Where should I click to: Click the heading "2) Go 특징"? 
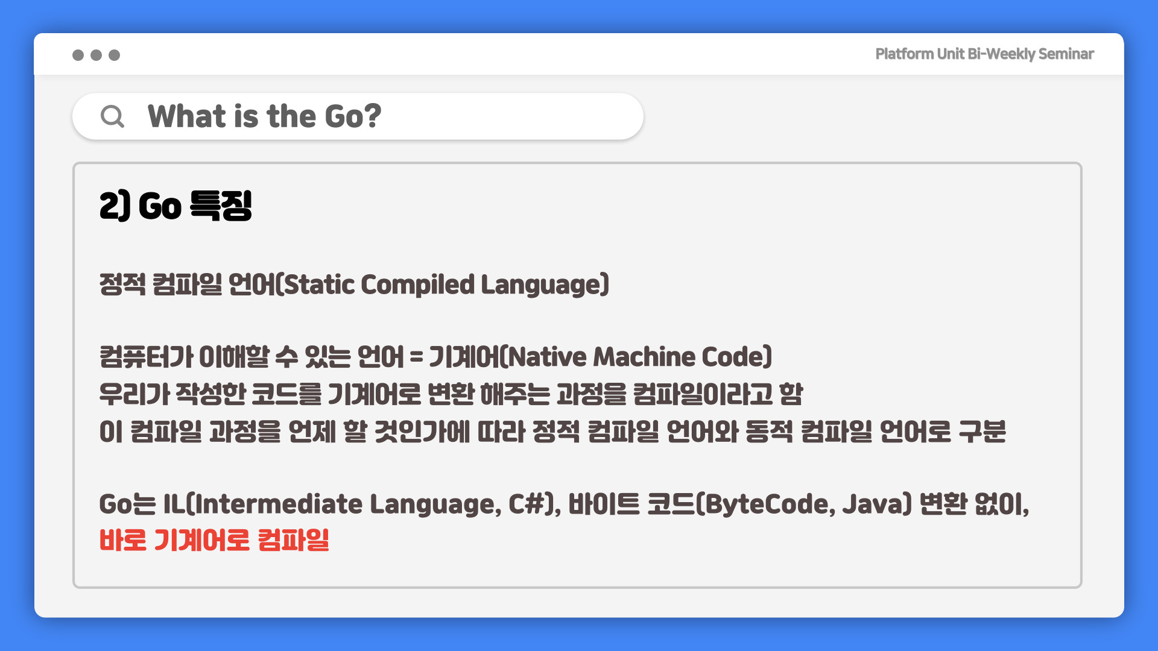tap(176, 206)
